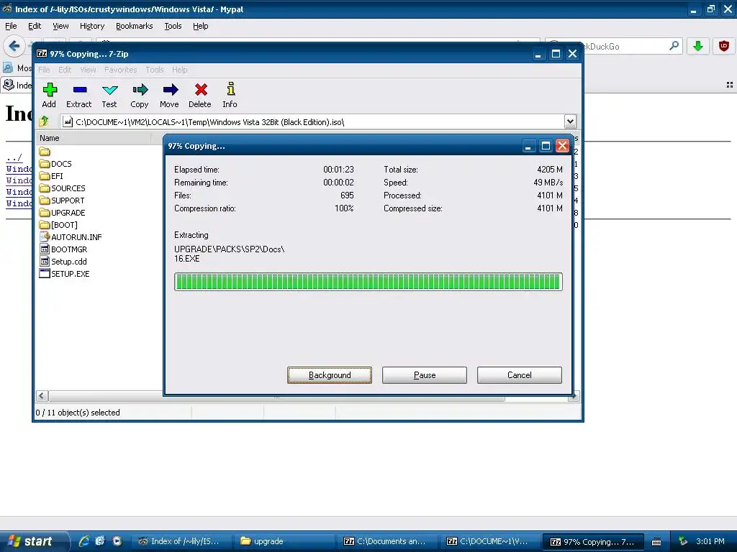Image resolution: width=737 pixels, height=552 pixels.
Task: Minimize the 97% Copying dialog
Action: [x=528, y=146]
